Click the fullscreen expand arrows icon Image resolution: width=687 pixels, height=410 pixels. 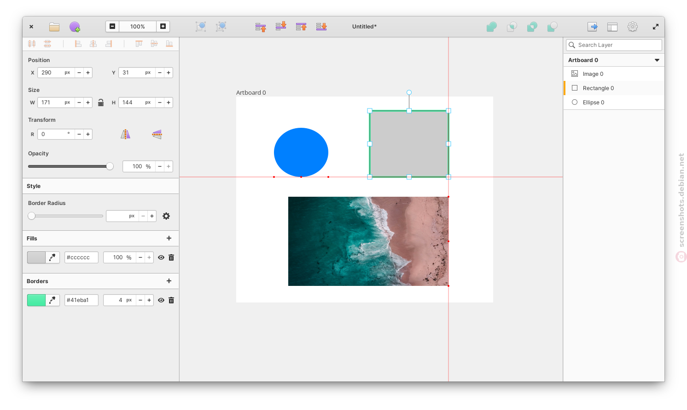tap(656, 27)
